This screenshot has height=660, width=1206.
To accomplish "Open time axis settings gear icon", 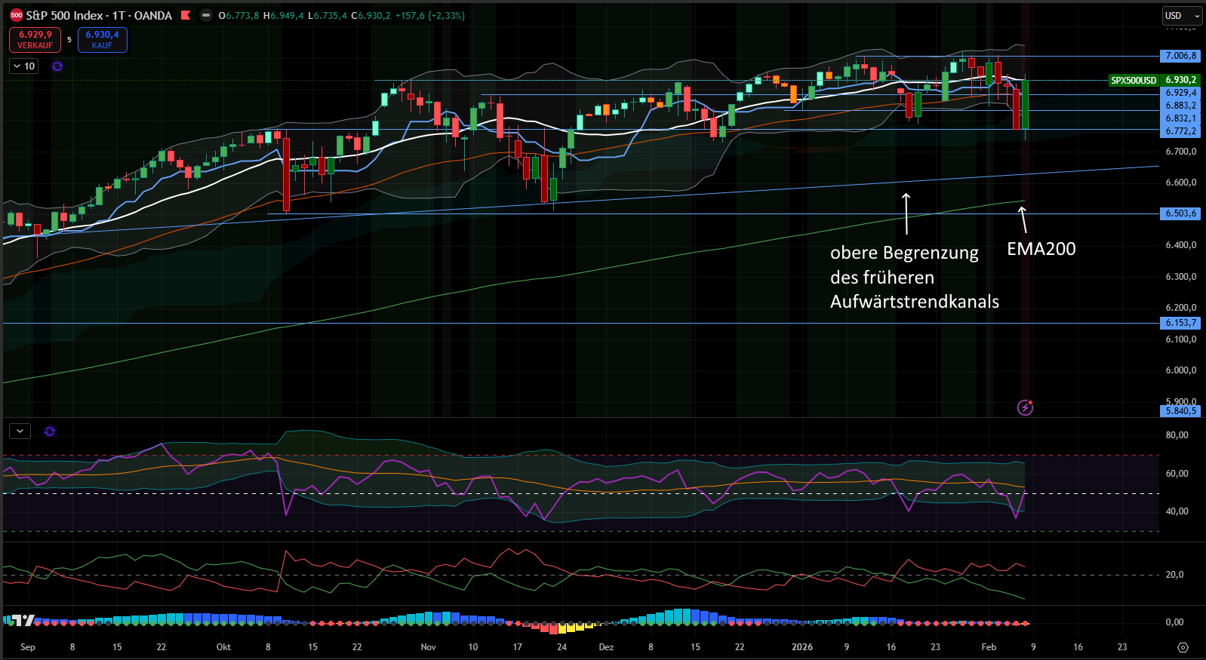I will point(1183,647).
